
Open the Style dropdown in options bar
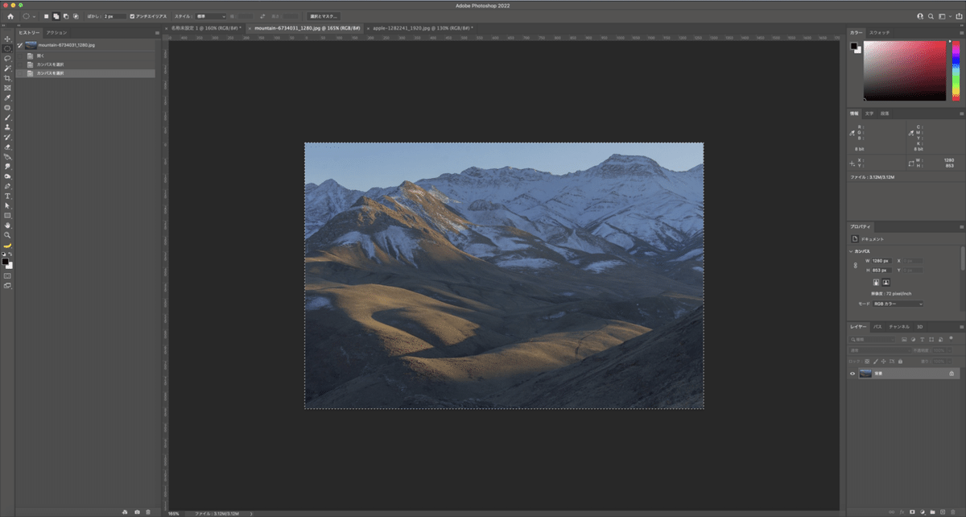211,16
